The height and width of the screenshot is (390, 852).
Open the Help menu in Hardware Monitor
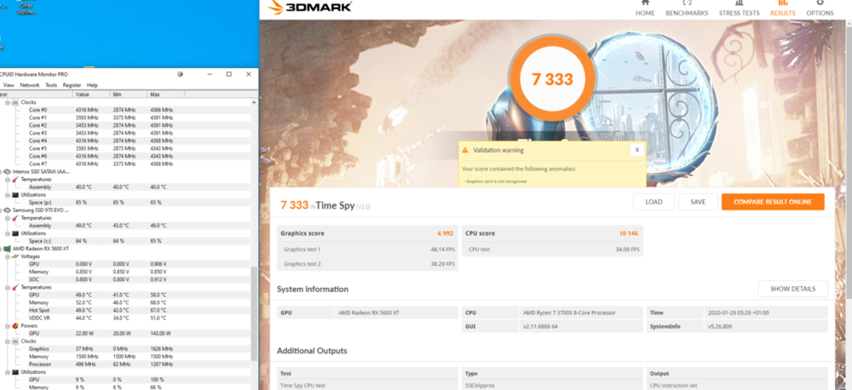92,85
